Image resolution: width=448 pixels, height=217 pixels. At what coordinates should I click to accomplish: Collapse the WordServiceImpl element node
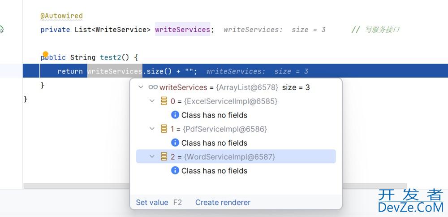point(152,157)
